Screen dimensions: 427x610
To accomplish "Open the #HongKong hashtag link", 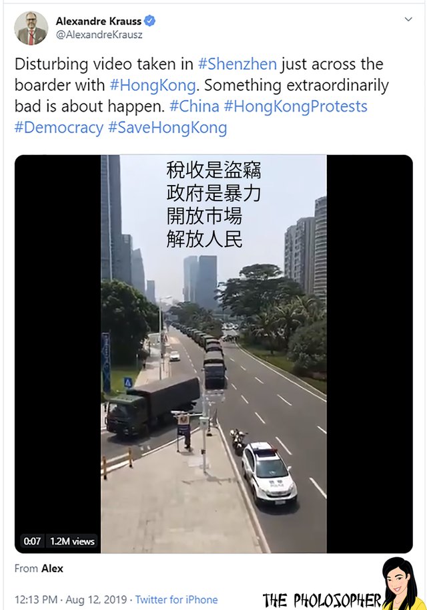I will (153, 86).
